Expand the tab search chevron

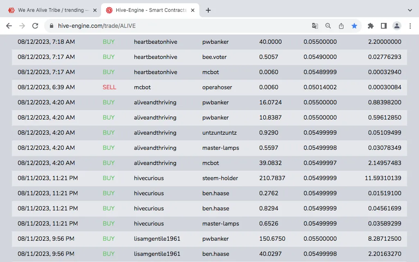point(410,10)
